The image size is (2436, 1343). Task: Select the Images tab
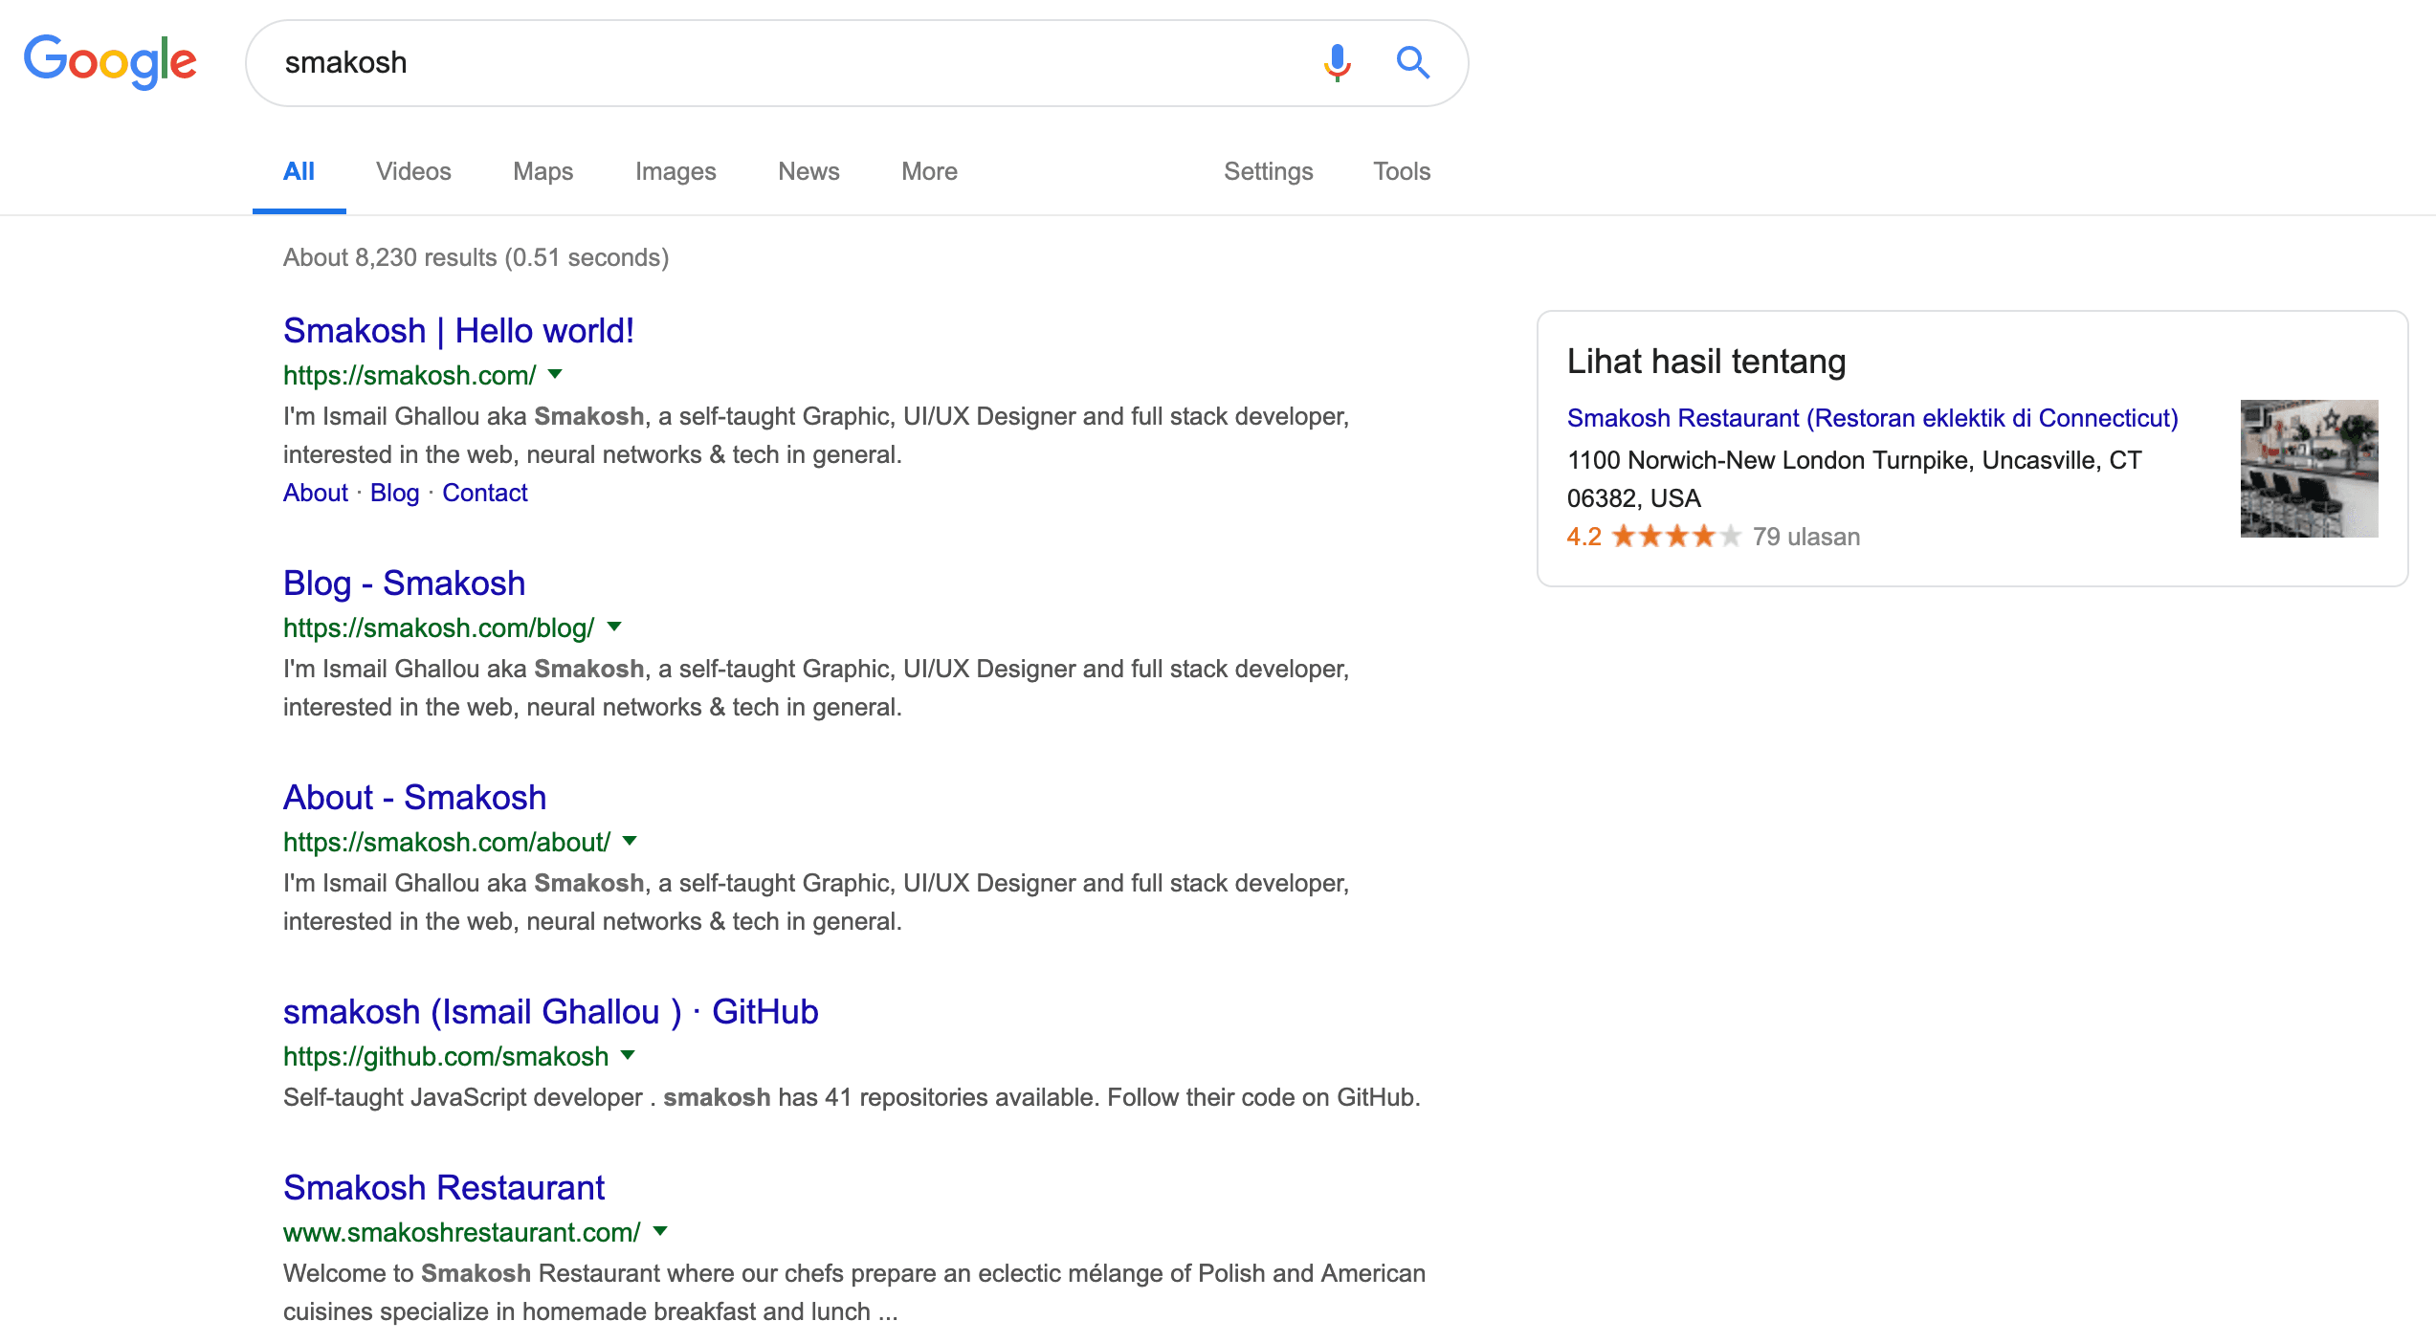click(x=673, y=170)
